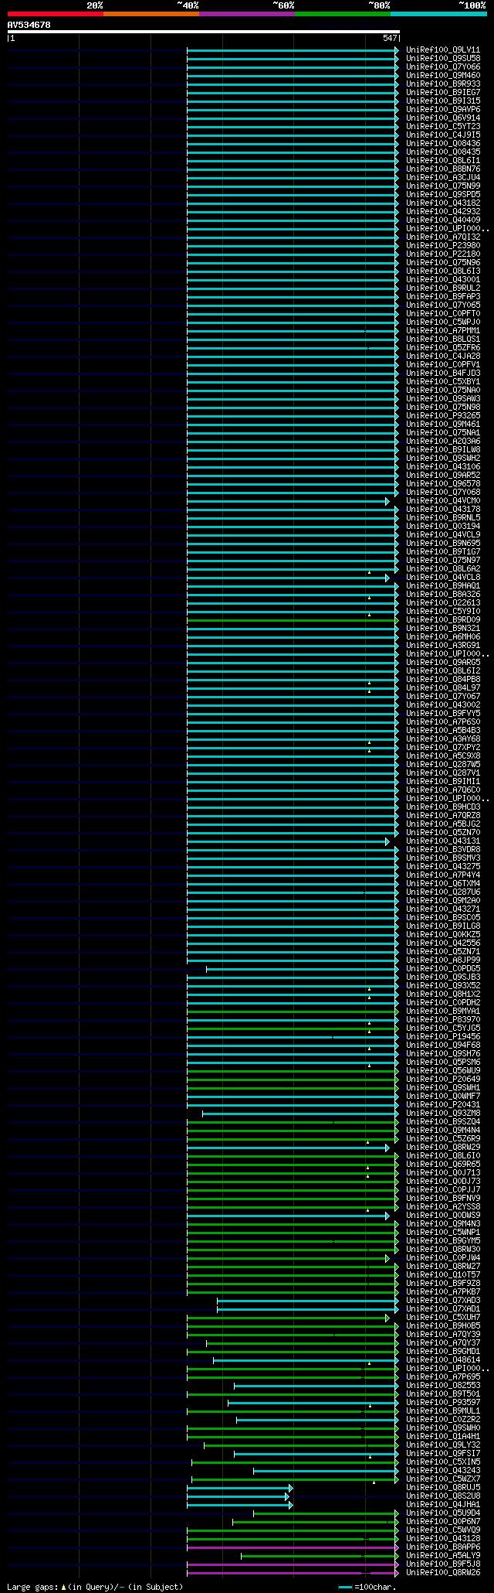Open hit UniRef100_Q7XAD3
Screen dimensions: 494x1593
click(443, 1300)
